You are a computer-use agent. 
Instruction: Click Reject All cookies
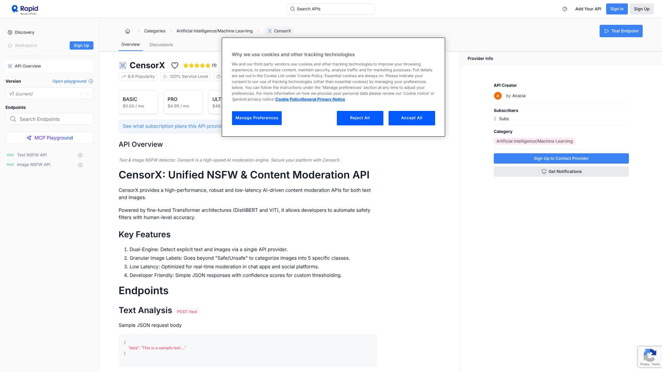point(360,118)
